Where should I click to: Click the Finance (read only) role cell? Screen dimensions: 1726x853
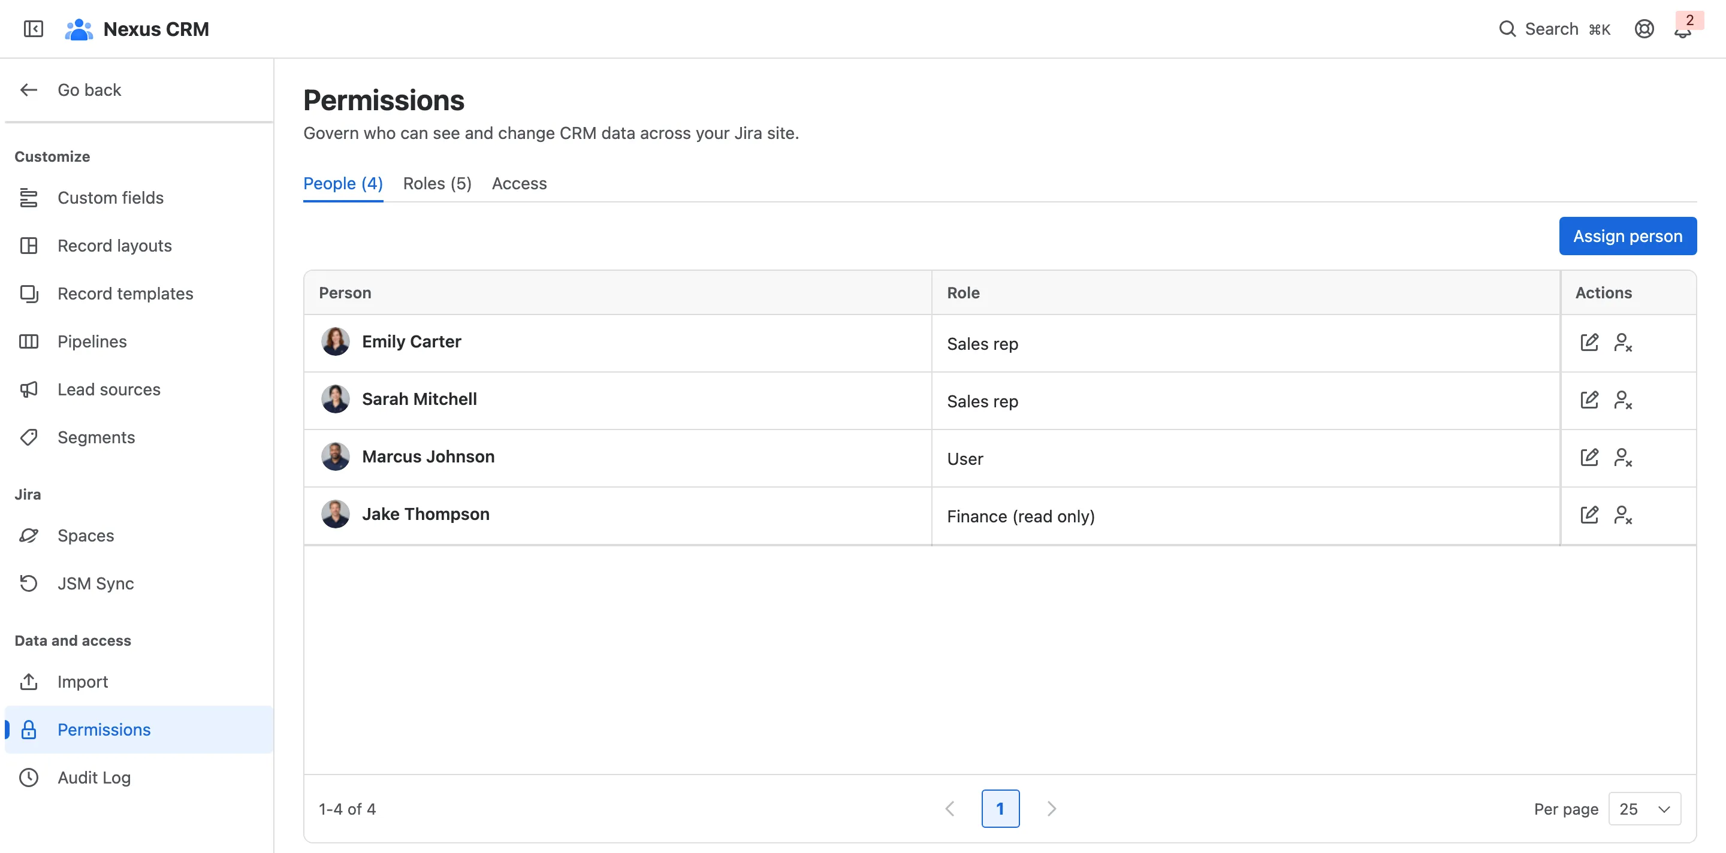click(1245, 516)
